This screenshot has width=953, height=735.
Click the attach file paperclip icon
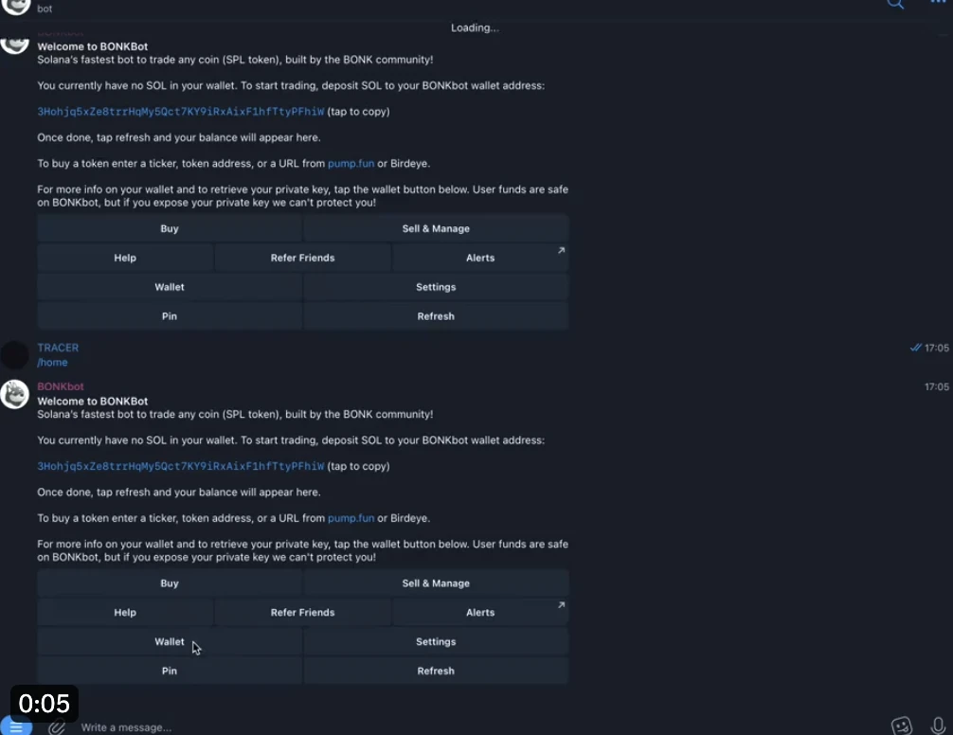click(57, 726)
